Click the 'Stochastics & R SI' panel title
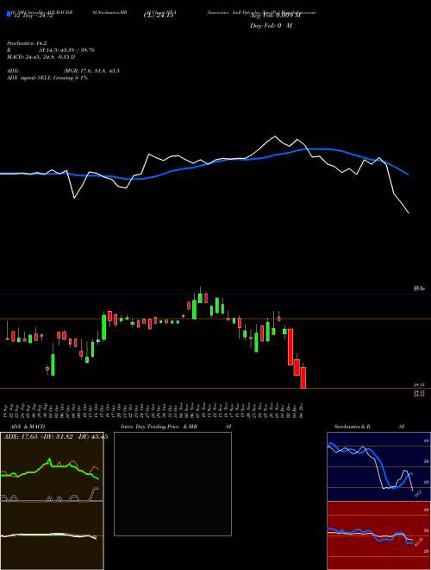Screen dimensions: 431x570 tap(369, 427)
